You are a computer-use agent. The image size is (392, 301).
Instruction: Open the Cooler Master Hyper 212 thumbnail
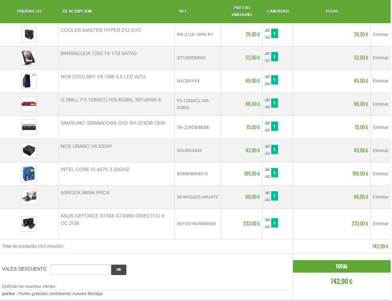click(x=29, y=35)
